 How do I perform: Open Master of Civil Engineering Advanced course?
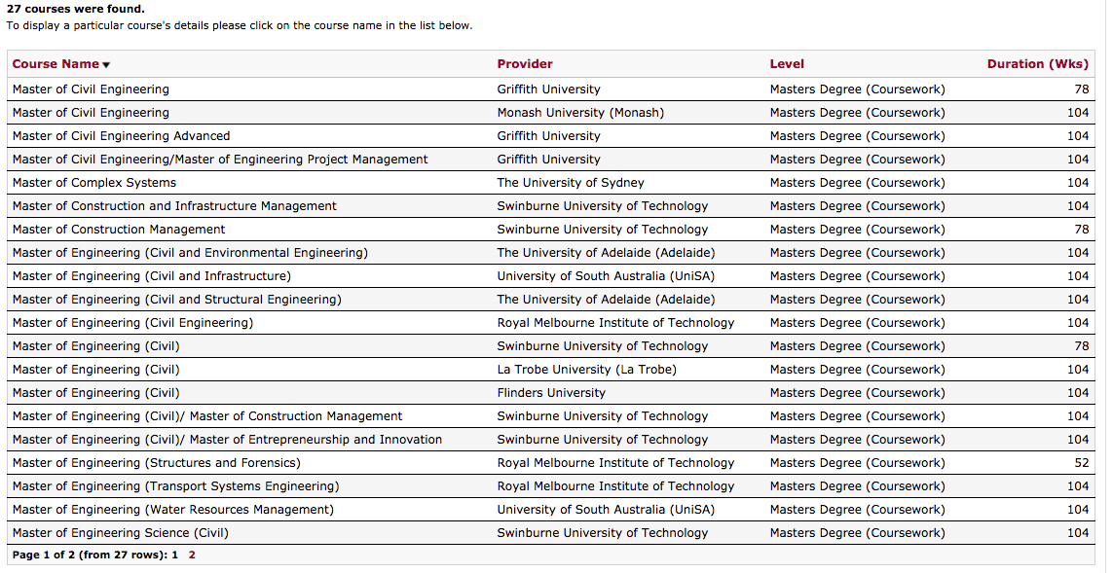[x=122, y=136]
